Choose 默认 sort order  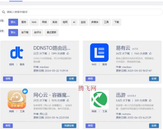click(13, 32)
